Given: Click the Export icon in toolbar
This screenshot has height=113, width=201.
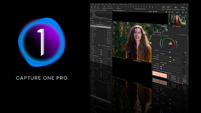Looking at the screenshot, I should [95, 6].
